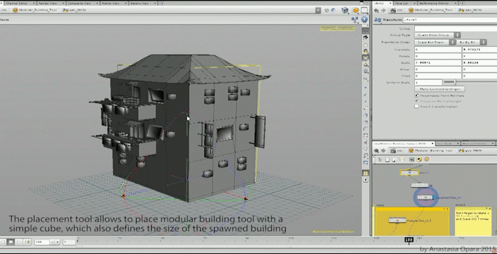Click the Translate Y value field
This screenshot has width=497, height=254.
click(x=480, y=50)
